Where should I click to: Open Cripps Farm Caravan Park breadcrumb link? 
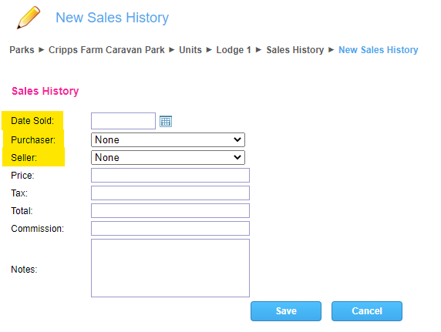click(x=106, y=50)
